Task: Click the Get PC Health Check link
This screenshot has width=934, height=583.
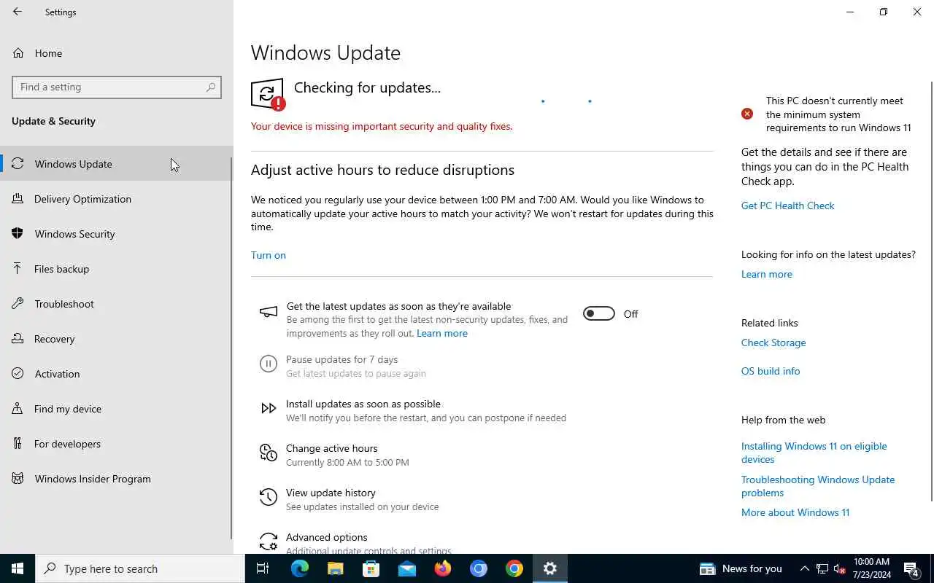Action: tap(788, 206)
